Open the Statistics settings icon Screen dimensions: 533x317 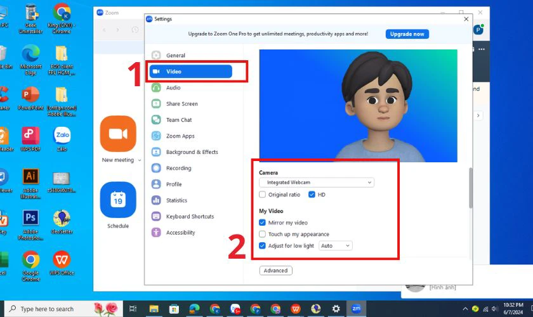[x=156, y=200]
